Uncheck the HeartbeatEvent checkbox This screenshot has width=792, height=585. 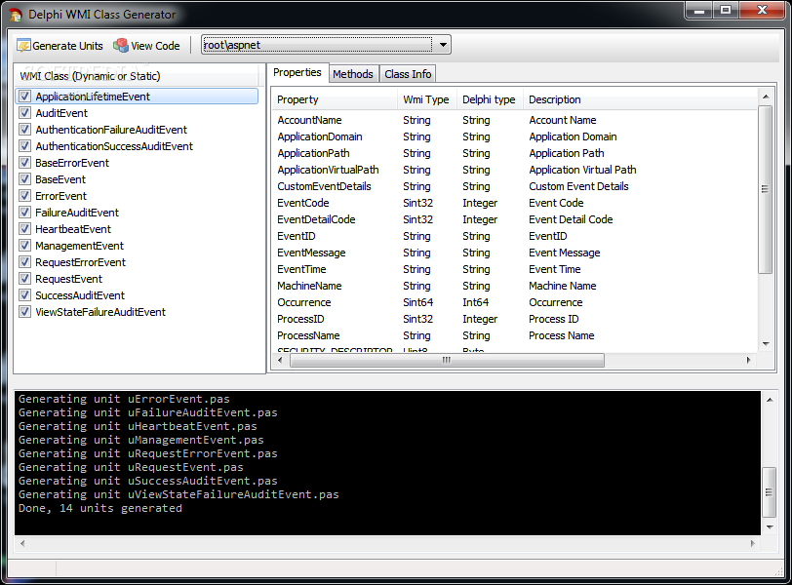click(24, 229)
